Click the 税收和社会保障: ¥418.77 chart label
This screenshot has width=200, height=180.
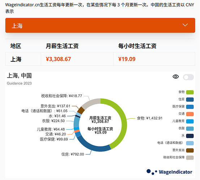pos(61,96)
